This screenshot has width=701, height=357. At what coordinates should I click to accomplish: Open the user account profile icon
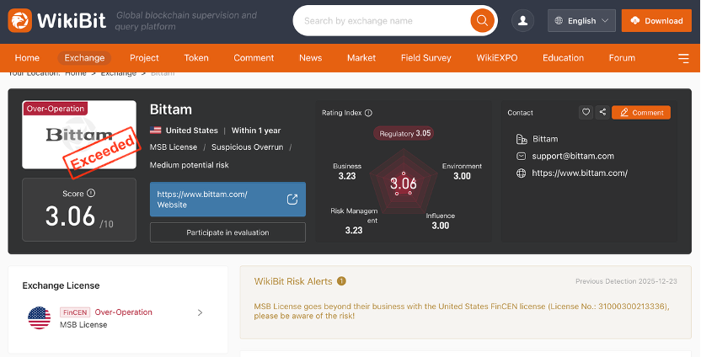coord(523,20)
